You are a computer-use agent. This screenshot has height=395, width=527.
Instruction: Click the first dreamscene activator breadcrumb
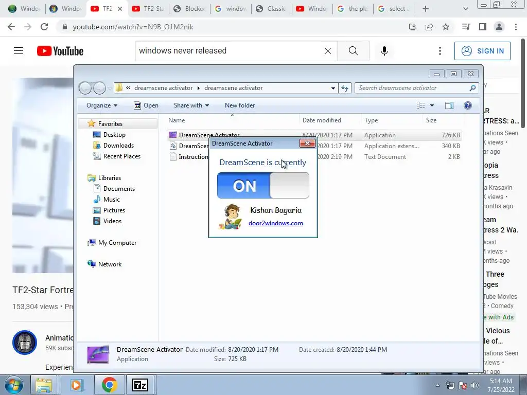tap(163, 88)
